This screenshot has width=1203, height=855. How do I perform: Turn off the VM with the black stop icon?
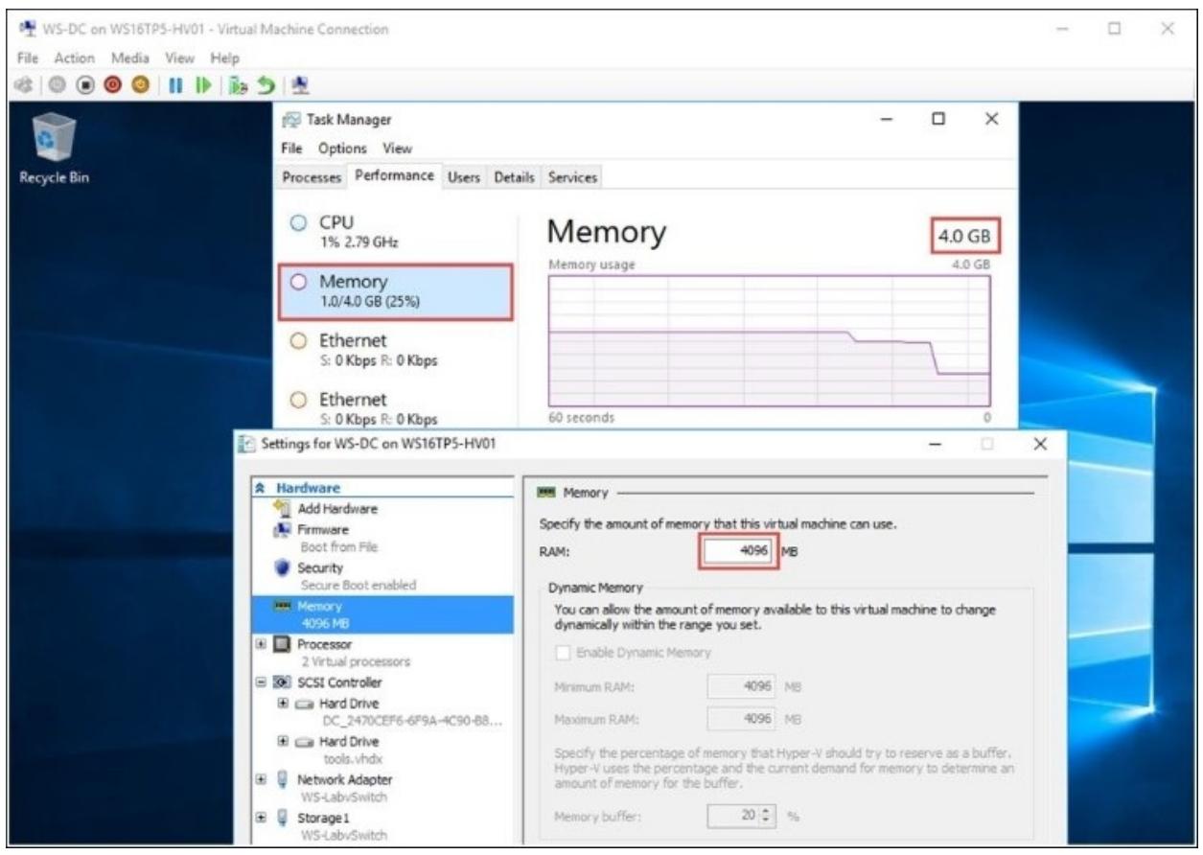point(85,83)
